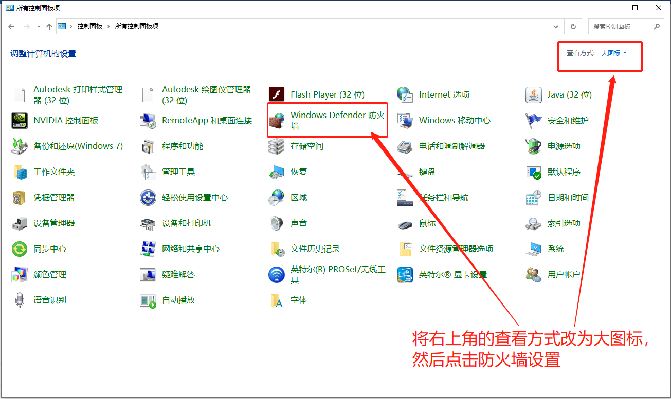
Task: Open 字体 folder icon
Action: pos(277,300)
